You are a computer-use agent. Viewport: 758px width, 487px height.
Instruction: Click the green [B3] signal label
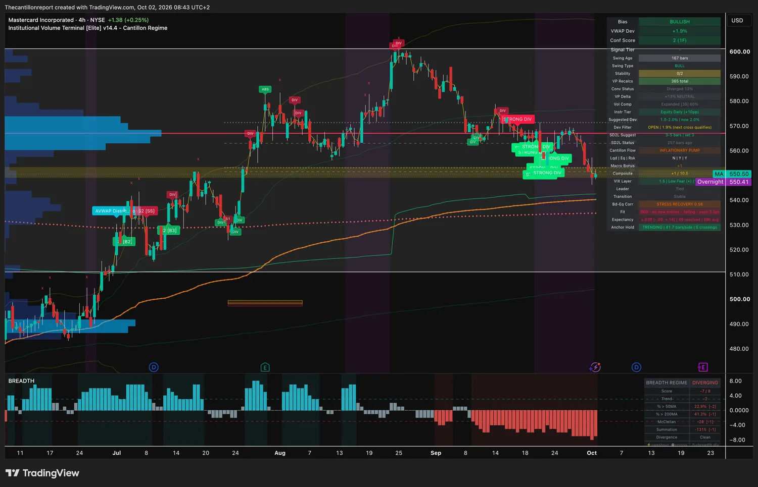[169, 231]
